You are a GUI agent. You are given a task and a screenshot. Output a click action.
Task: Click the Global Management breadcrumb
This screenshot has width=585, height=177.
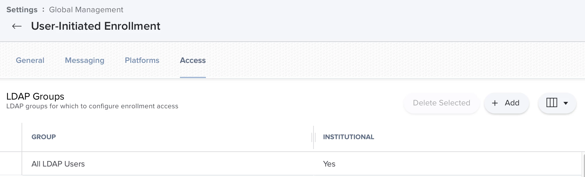[86, 10]
